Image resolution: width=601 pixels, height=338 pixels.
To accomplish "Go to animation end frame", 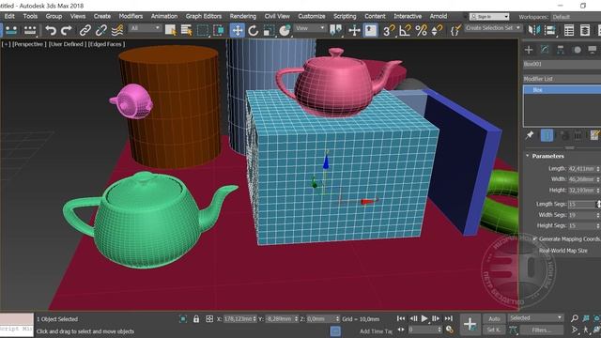I will point(449,318).
